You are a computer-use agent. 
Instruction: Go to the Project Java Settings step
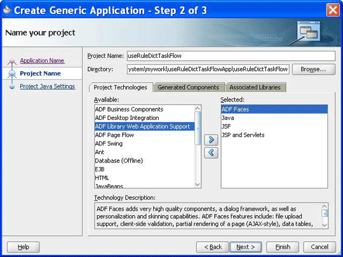coord(48,86)
